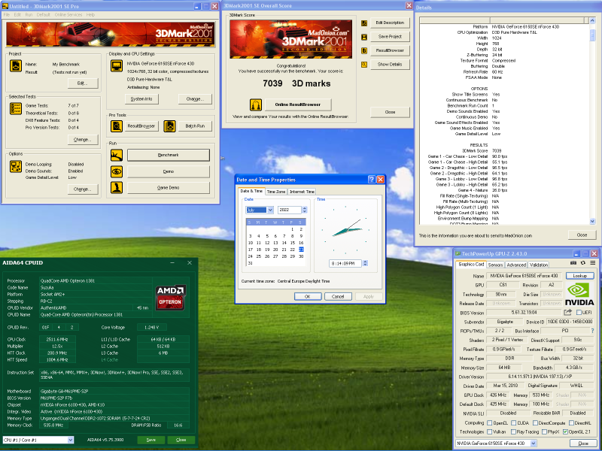Click the Options section icon in 3DMark

coord(16,166)
